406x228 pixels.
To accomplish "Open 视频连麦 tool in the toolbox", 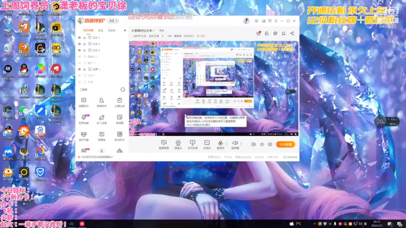I will [84, 119].
